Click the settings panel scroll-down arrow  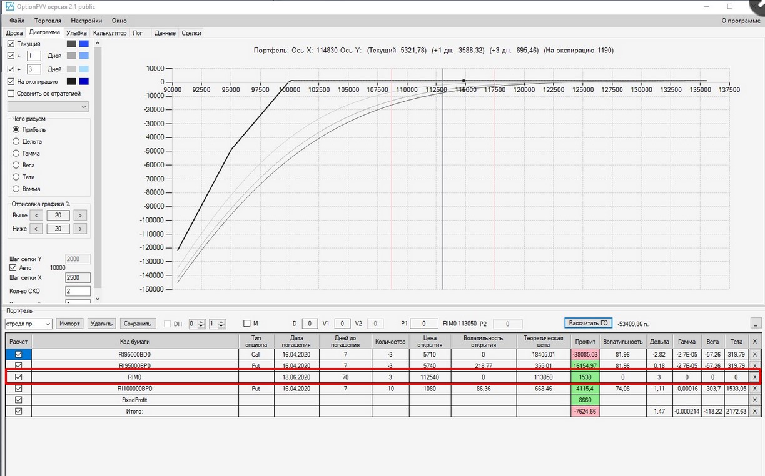tap(97, 299)
